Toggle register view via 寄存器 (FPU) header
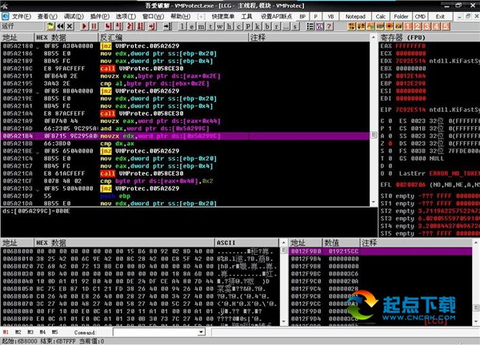The image size is (480, 345). tap(430, 38)
